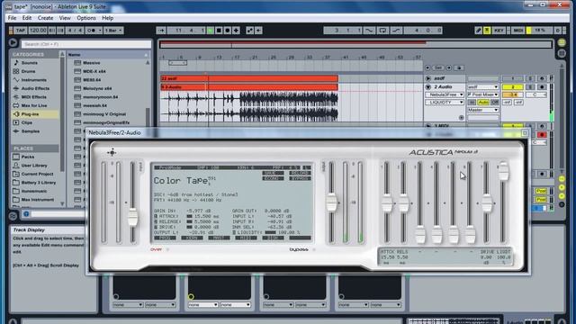Set monitor to Off on 2 Audio
Viewport: 576px width, 324px height.
(495, 103)
